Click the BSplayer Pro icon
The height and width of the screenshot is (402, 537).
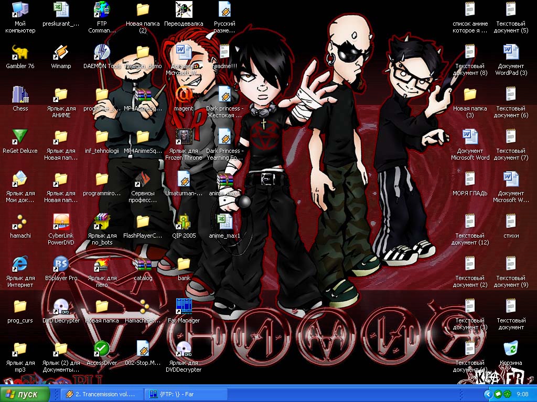(61, 264)
